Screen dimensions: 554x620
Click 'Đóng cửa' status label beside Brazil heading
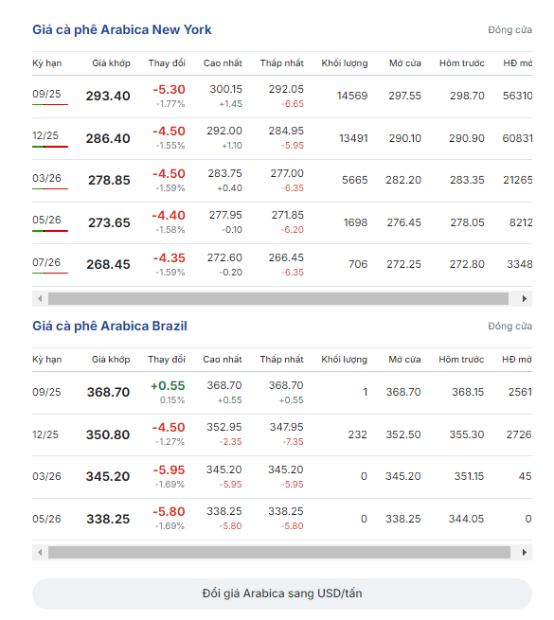(x=509, y=327)
